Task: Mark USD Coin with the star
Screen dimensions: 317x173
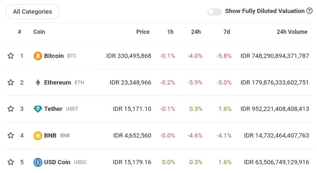Action: point(11,162)
